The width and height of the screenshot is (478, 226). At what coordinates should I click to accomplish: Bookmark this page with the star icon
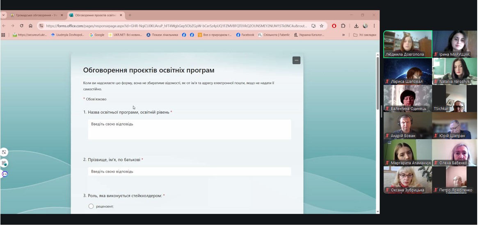[x=322, y=26]
